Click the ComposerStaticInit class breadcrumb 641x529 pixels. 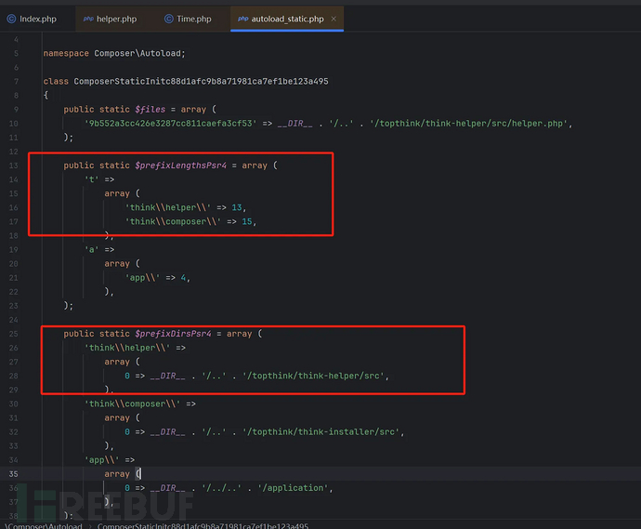coord(202,524)
